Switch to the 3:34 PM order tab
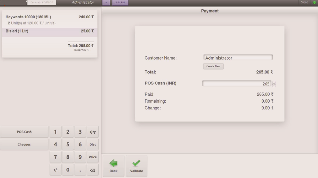The image size is (318, 178). click(120, 2)
